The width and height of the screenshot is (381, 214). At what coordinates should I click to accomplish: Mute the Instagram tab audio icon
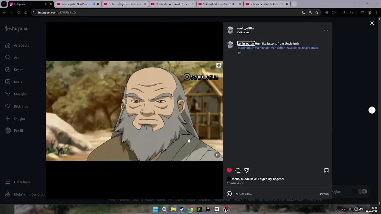(x=46, y=4)
